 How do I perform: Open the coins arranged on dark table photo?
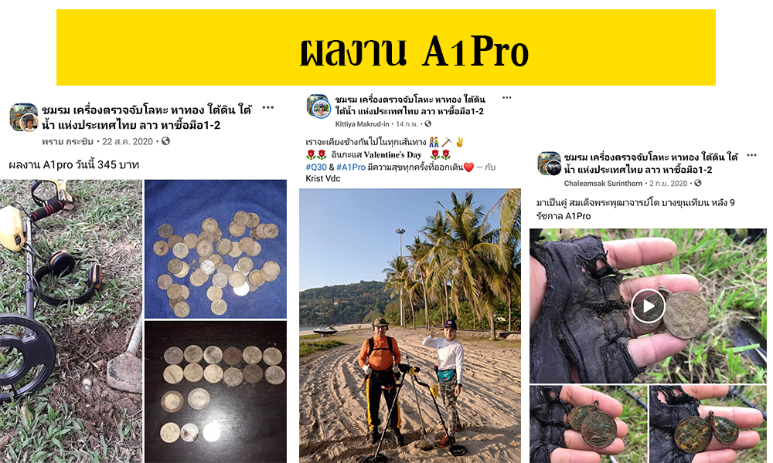click(x=216, y=392)
